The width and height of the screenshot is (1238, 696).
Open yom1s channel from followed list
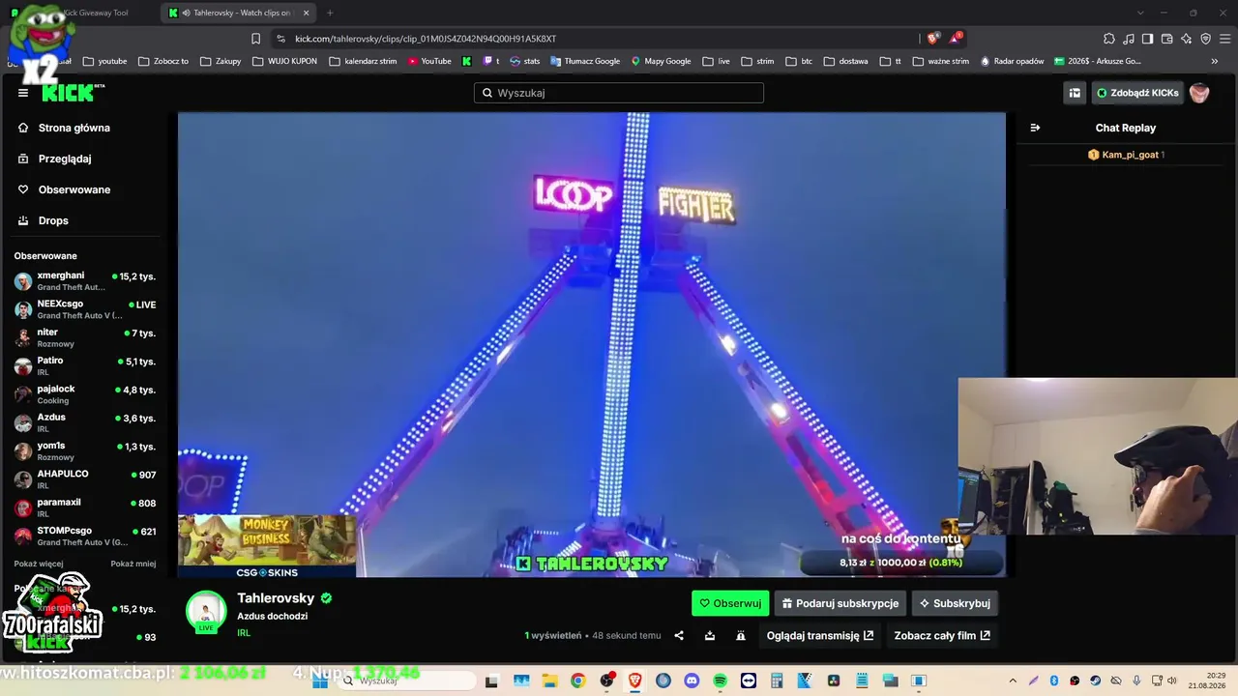click(x=85, y=450)
